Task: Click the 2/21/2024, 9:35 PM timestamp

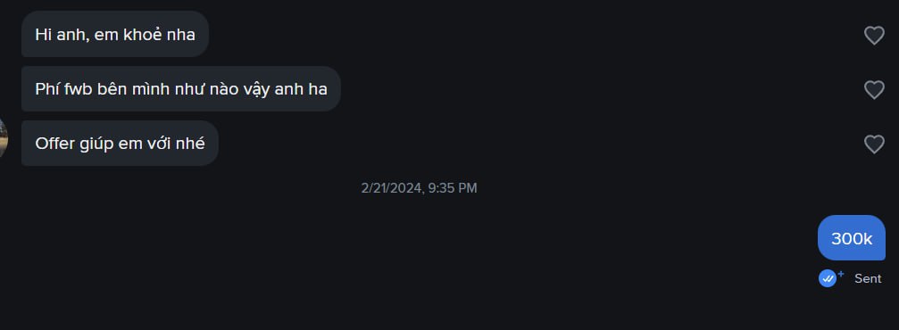Action: (419, 188)
